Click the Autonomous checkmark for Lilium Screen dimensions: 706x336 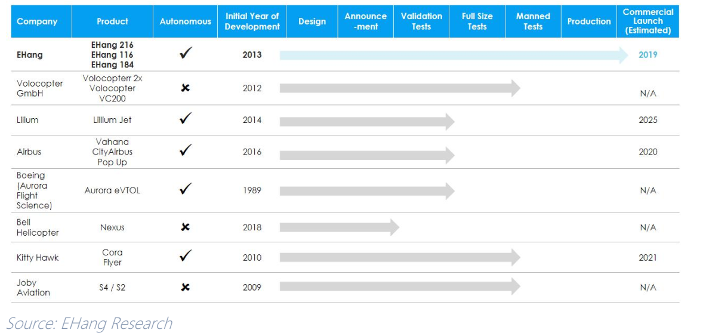[x=185, y=119]
